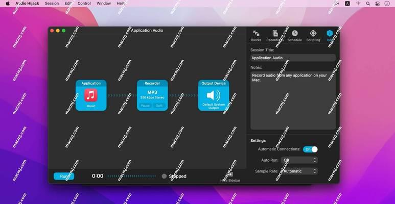
Task: Open the Blocks sidebar tab
Action: 256,36
